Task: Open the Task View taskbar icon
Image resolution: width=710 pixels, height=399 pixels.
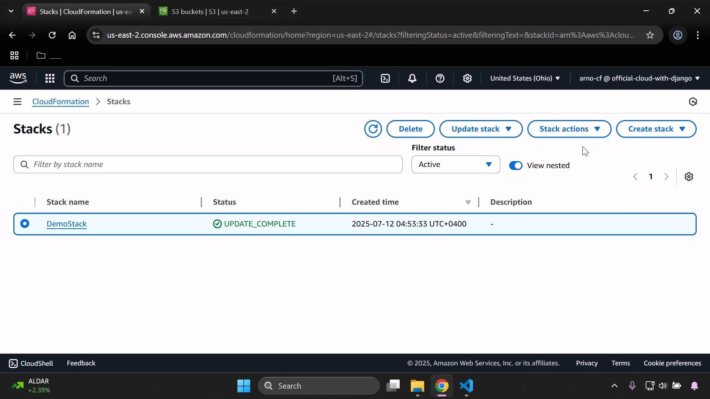Action: (x=393, y=386)
